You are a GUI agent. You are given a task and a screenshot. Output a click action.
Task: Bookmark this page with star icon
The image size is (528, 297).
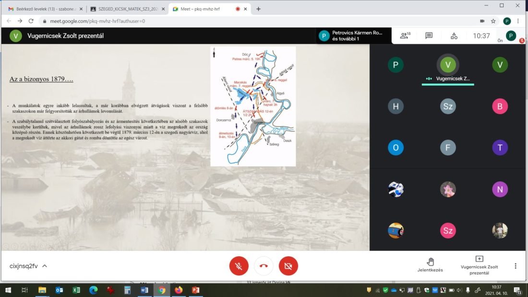[493, 21]
